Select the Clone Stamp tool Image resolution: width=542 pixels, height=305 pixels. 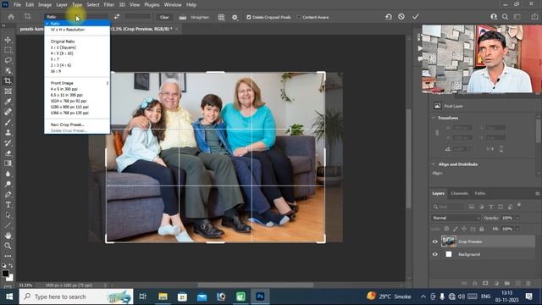coord(8,132)
